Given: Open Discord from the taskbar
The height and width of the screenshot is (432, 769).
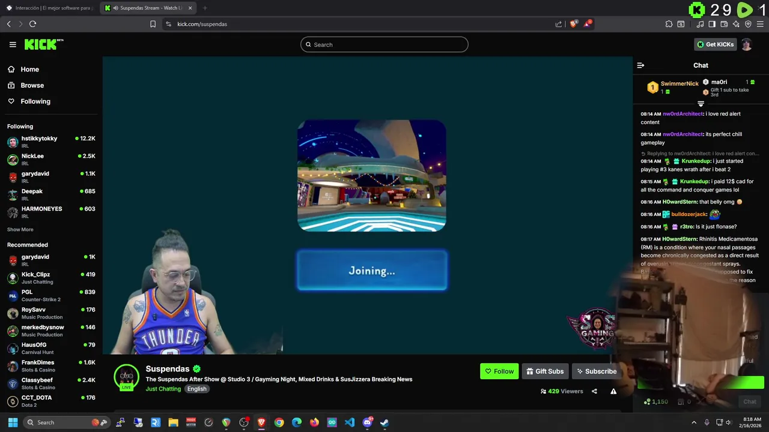Looking at the screenshot, I should tap(367, 422).
